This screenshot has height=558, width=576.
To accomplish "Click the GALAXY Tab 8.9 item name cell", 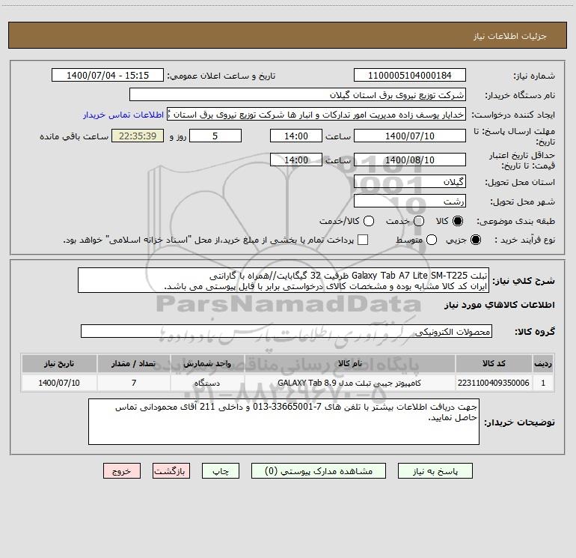I will (350, 383).
